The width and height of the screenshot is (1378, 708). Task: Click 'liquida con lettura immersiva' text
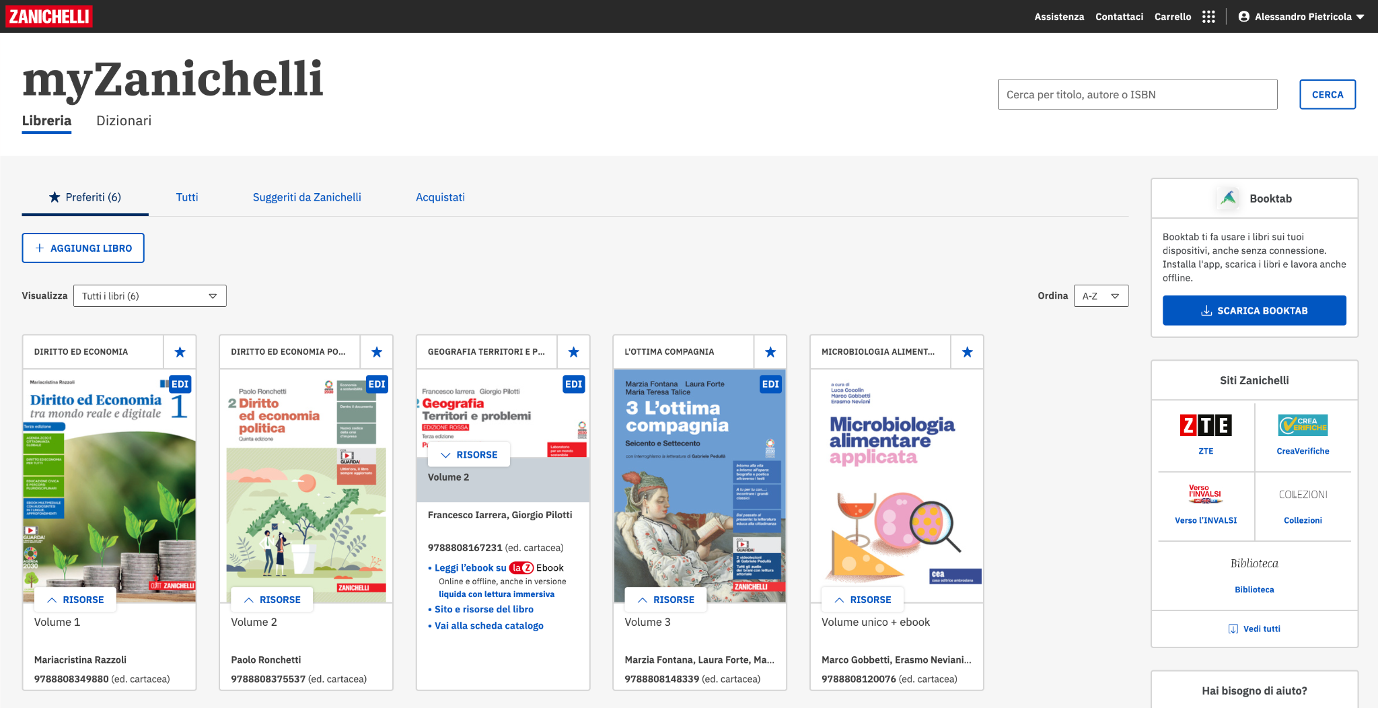pos(497,594)
